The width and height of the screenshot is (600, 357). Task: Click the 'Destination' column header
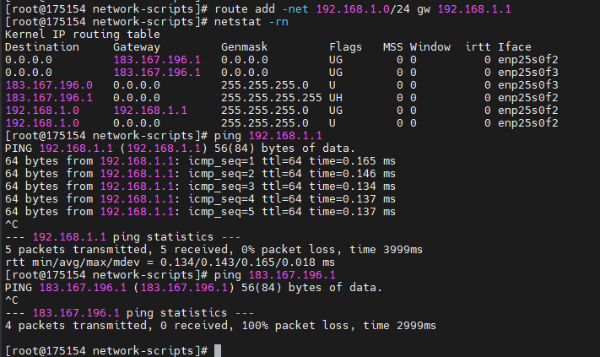pos(42,46)
